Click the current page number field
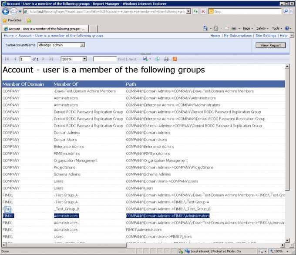The height and width of the screenshot is (255, 296). tap(25, 59)
